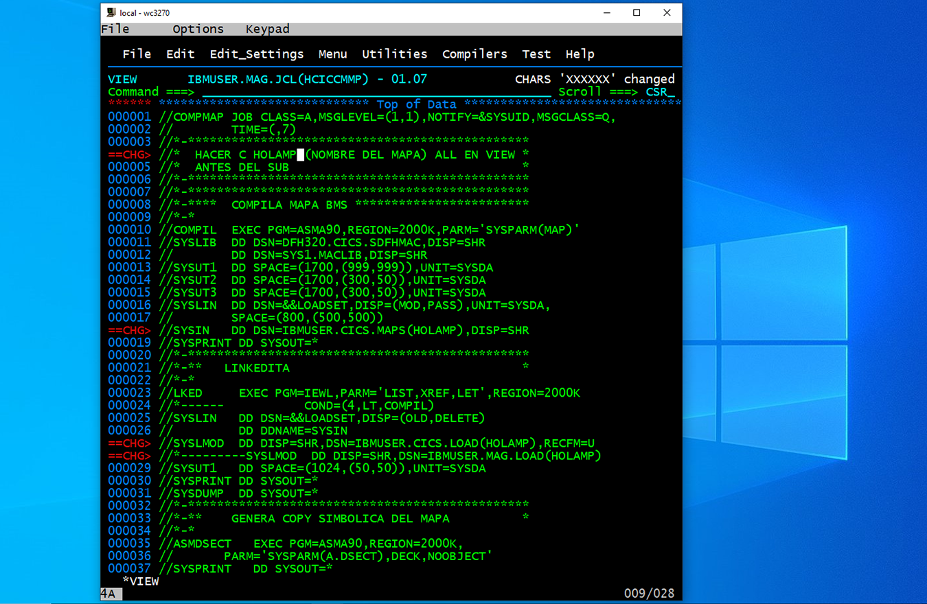Open the Options menu
The height and width of the screenshot is (604, 927).
(198, 29)
